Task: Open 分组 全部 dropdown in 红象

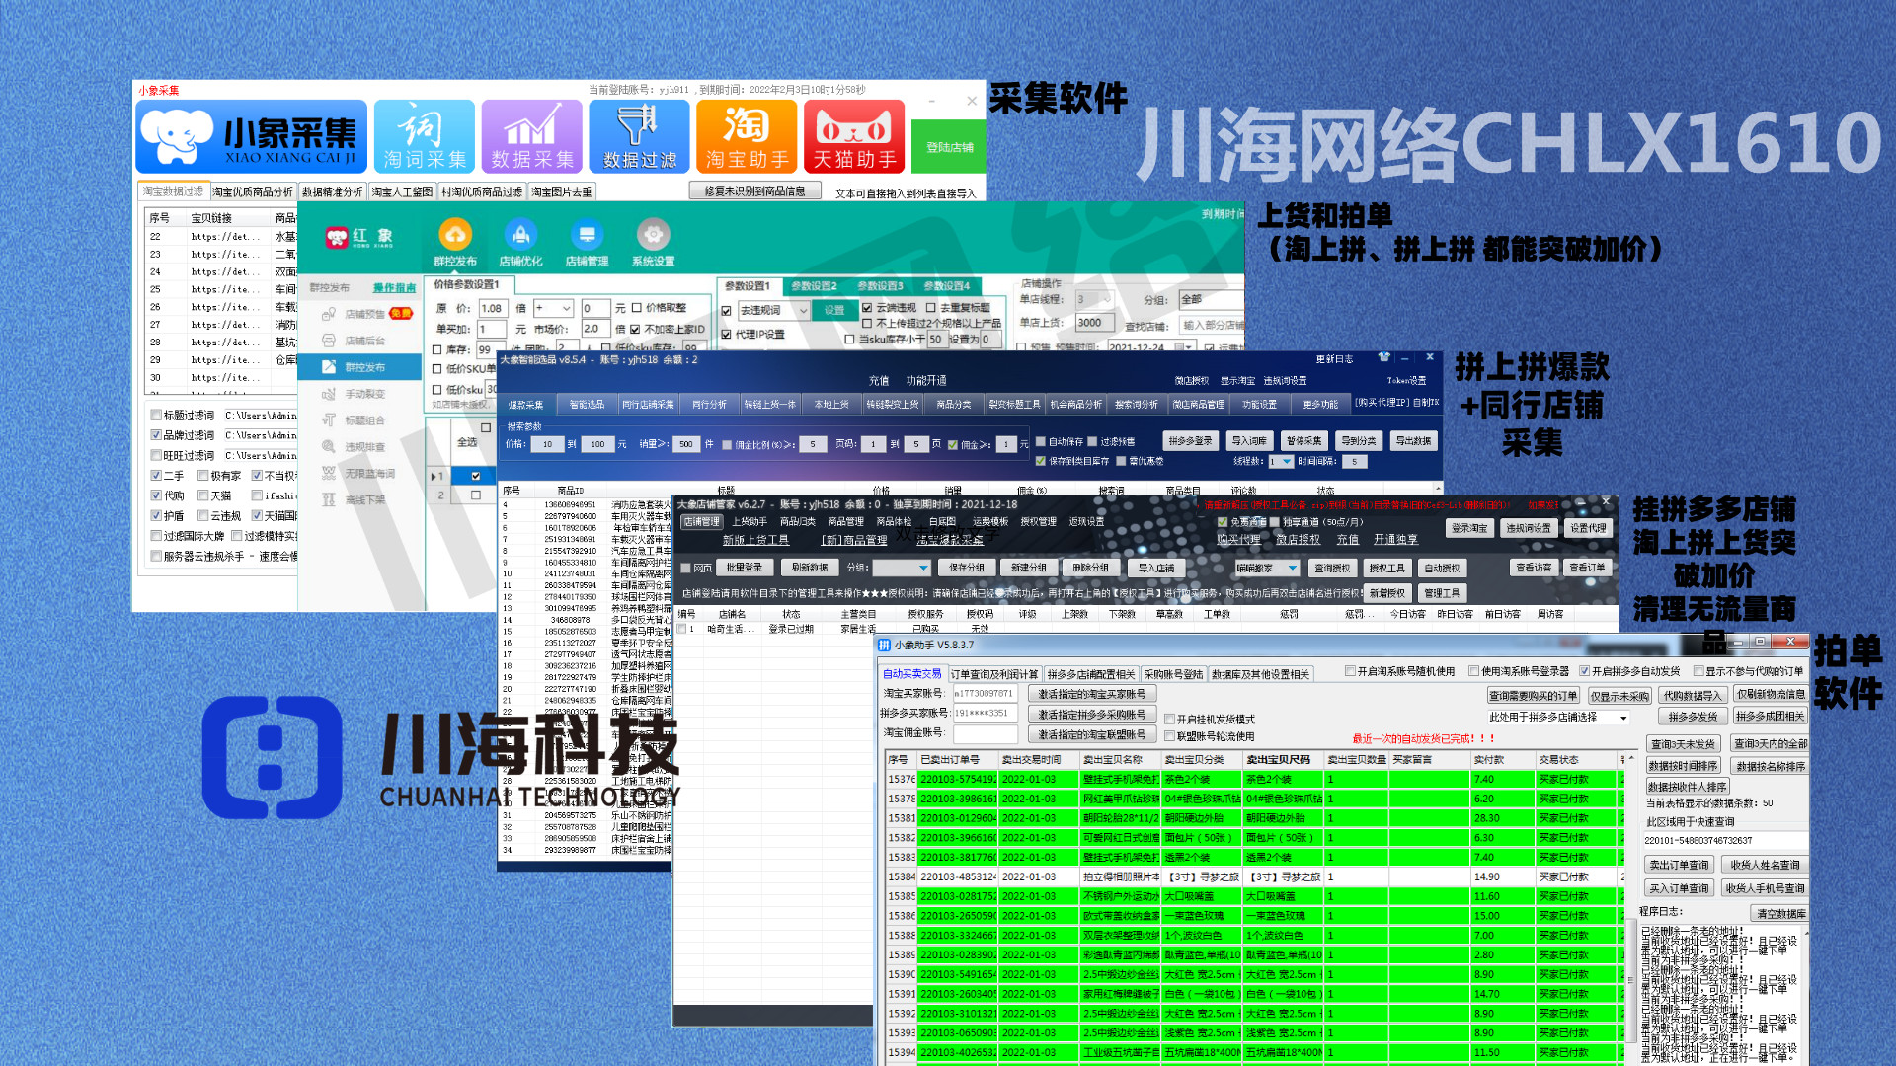Action: [1211, 299]
